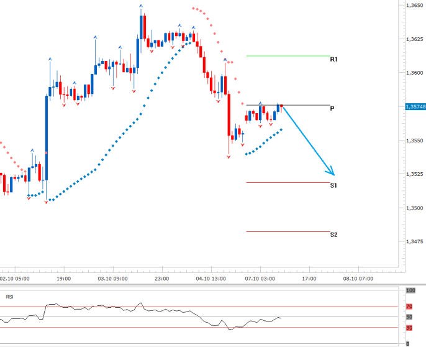Viewport: 426px width, 347px height.
Task: Click the 1,3500 price axis label
Action: (415, 208)
